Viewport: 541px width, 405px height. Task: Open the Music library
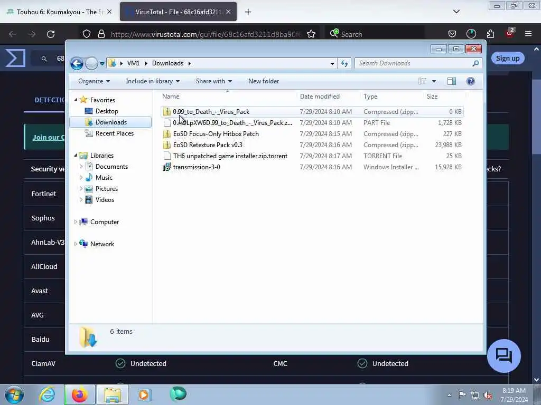pyautogui.click(x=104, y=178)
